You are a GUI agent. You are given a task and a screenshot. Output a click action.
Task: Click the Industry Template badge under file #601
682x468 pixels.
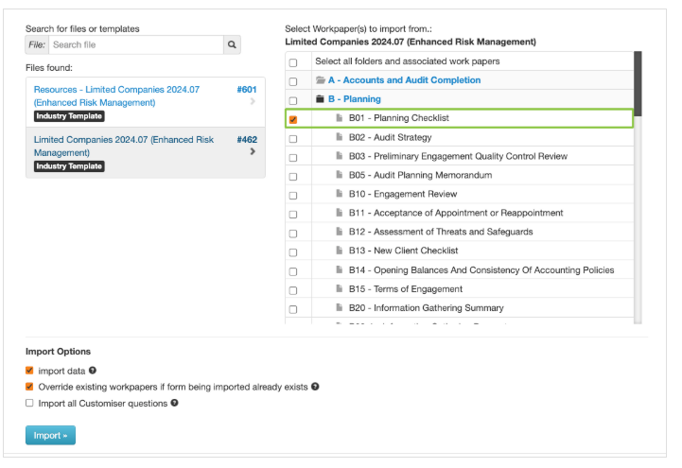pos(69,116)
